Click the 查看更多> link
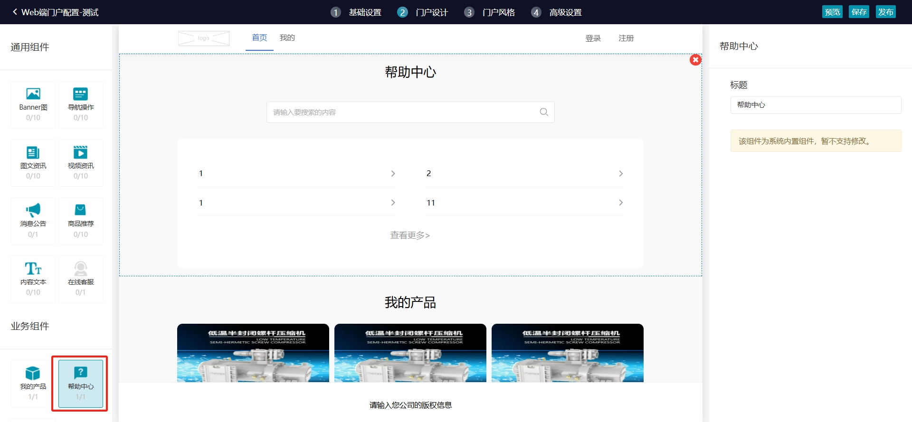 click(410, 235)
